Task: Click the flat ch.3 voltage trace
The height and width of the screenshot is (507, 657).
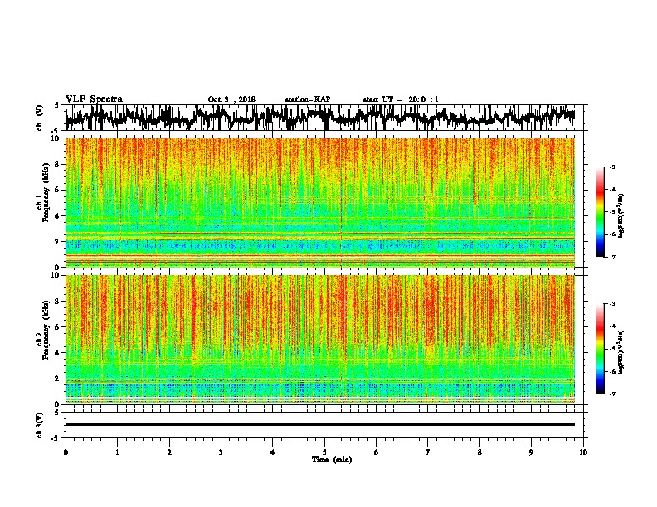Action: click(319, 424)
